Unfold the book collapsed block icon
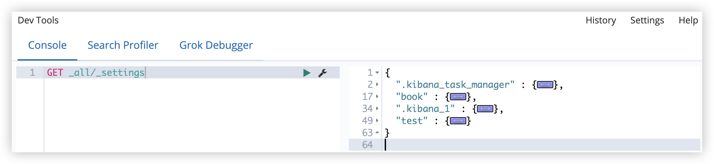714x164 pixels. 458,97
